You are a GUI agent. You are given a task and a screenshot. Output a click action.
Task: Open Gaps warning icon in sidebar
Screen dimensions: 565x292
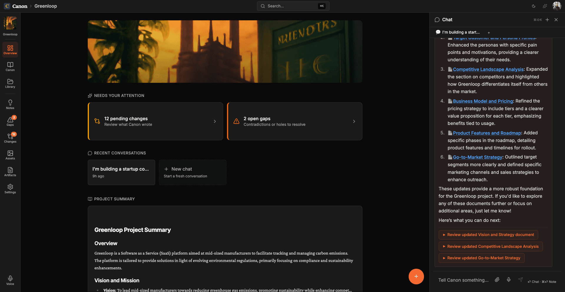click(10, 121)
